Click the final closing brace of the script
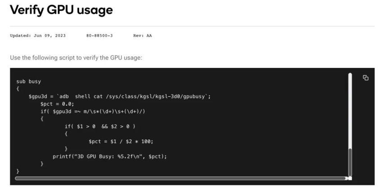This screenshot has height=188, width=389. click(18, 171)
